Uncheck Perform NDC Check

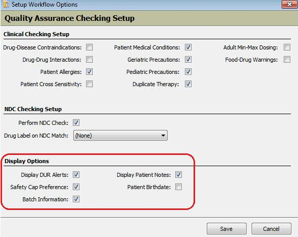[76, 123]
